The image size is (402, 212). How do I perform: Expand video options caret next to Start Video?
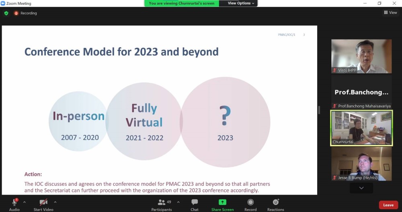pos(55,202)
